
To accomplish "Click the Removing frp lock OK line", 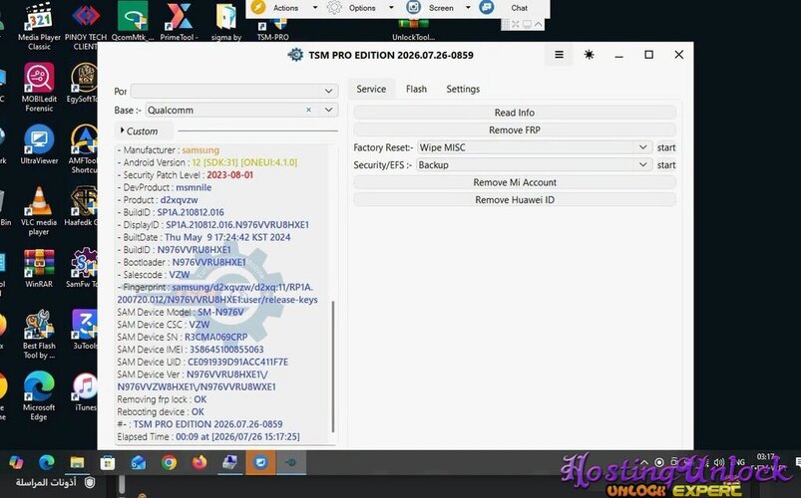I will pos(162,399).
